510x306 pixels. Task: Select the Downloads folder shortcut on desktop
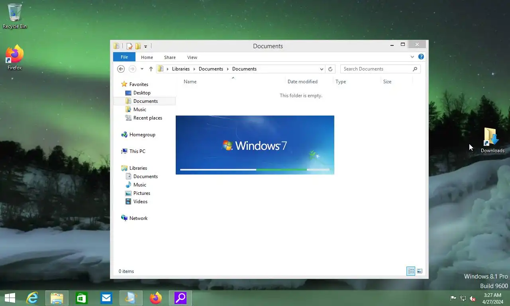click(x=492, y=140)
